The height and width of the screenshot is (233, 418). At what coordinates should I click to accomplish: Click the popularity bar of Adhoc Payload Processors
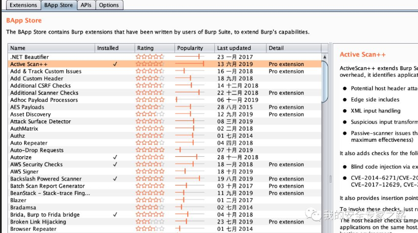click(x=190, y=100)
